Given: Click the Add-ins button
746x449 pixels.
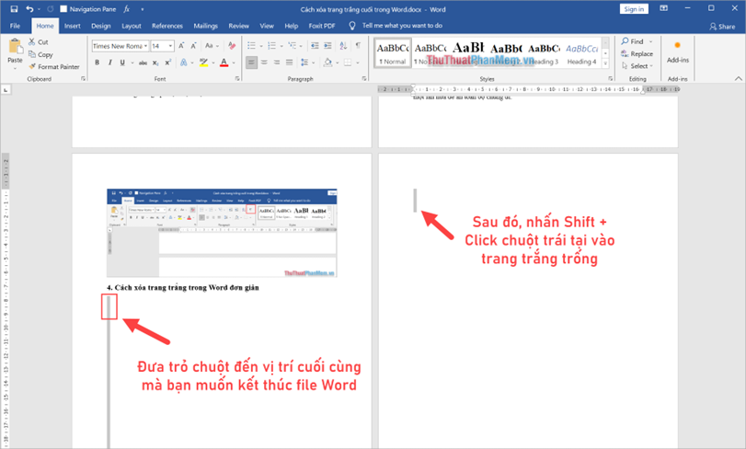Looking at the screenshot, I should coord(678,52).
